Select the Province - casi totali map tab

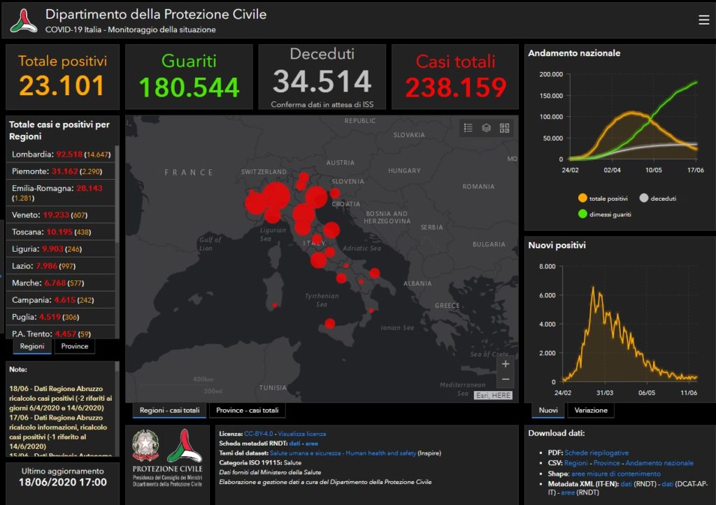click(x=247, y=411)
